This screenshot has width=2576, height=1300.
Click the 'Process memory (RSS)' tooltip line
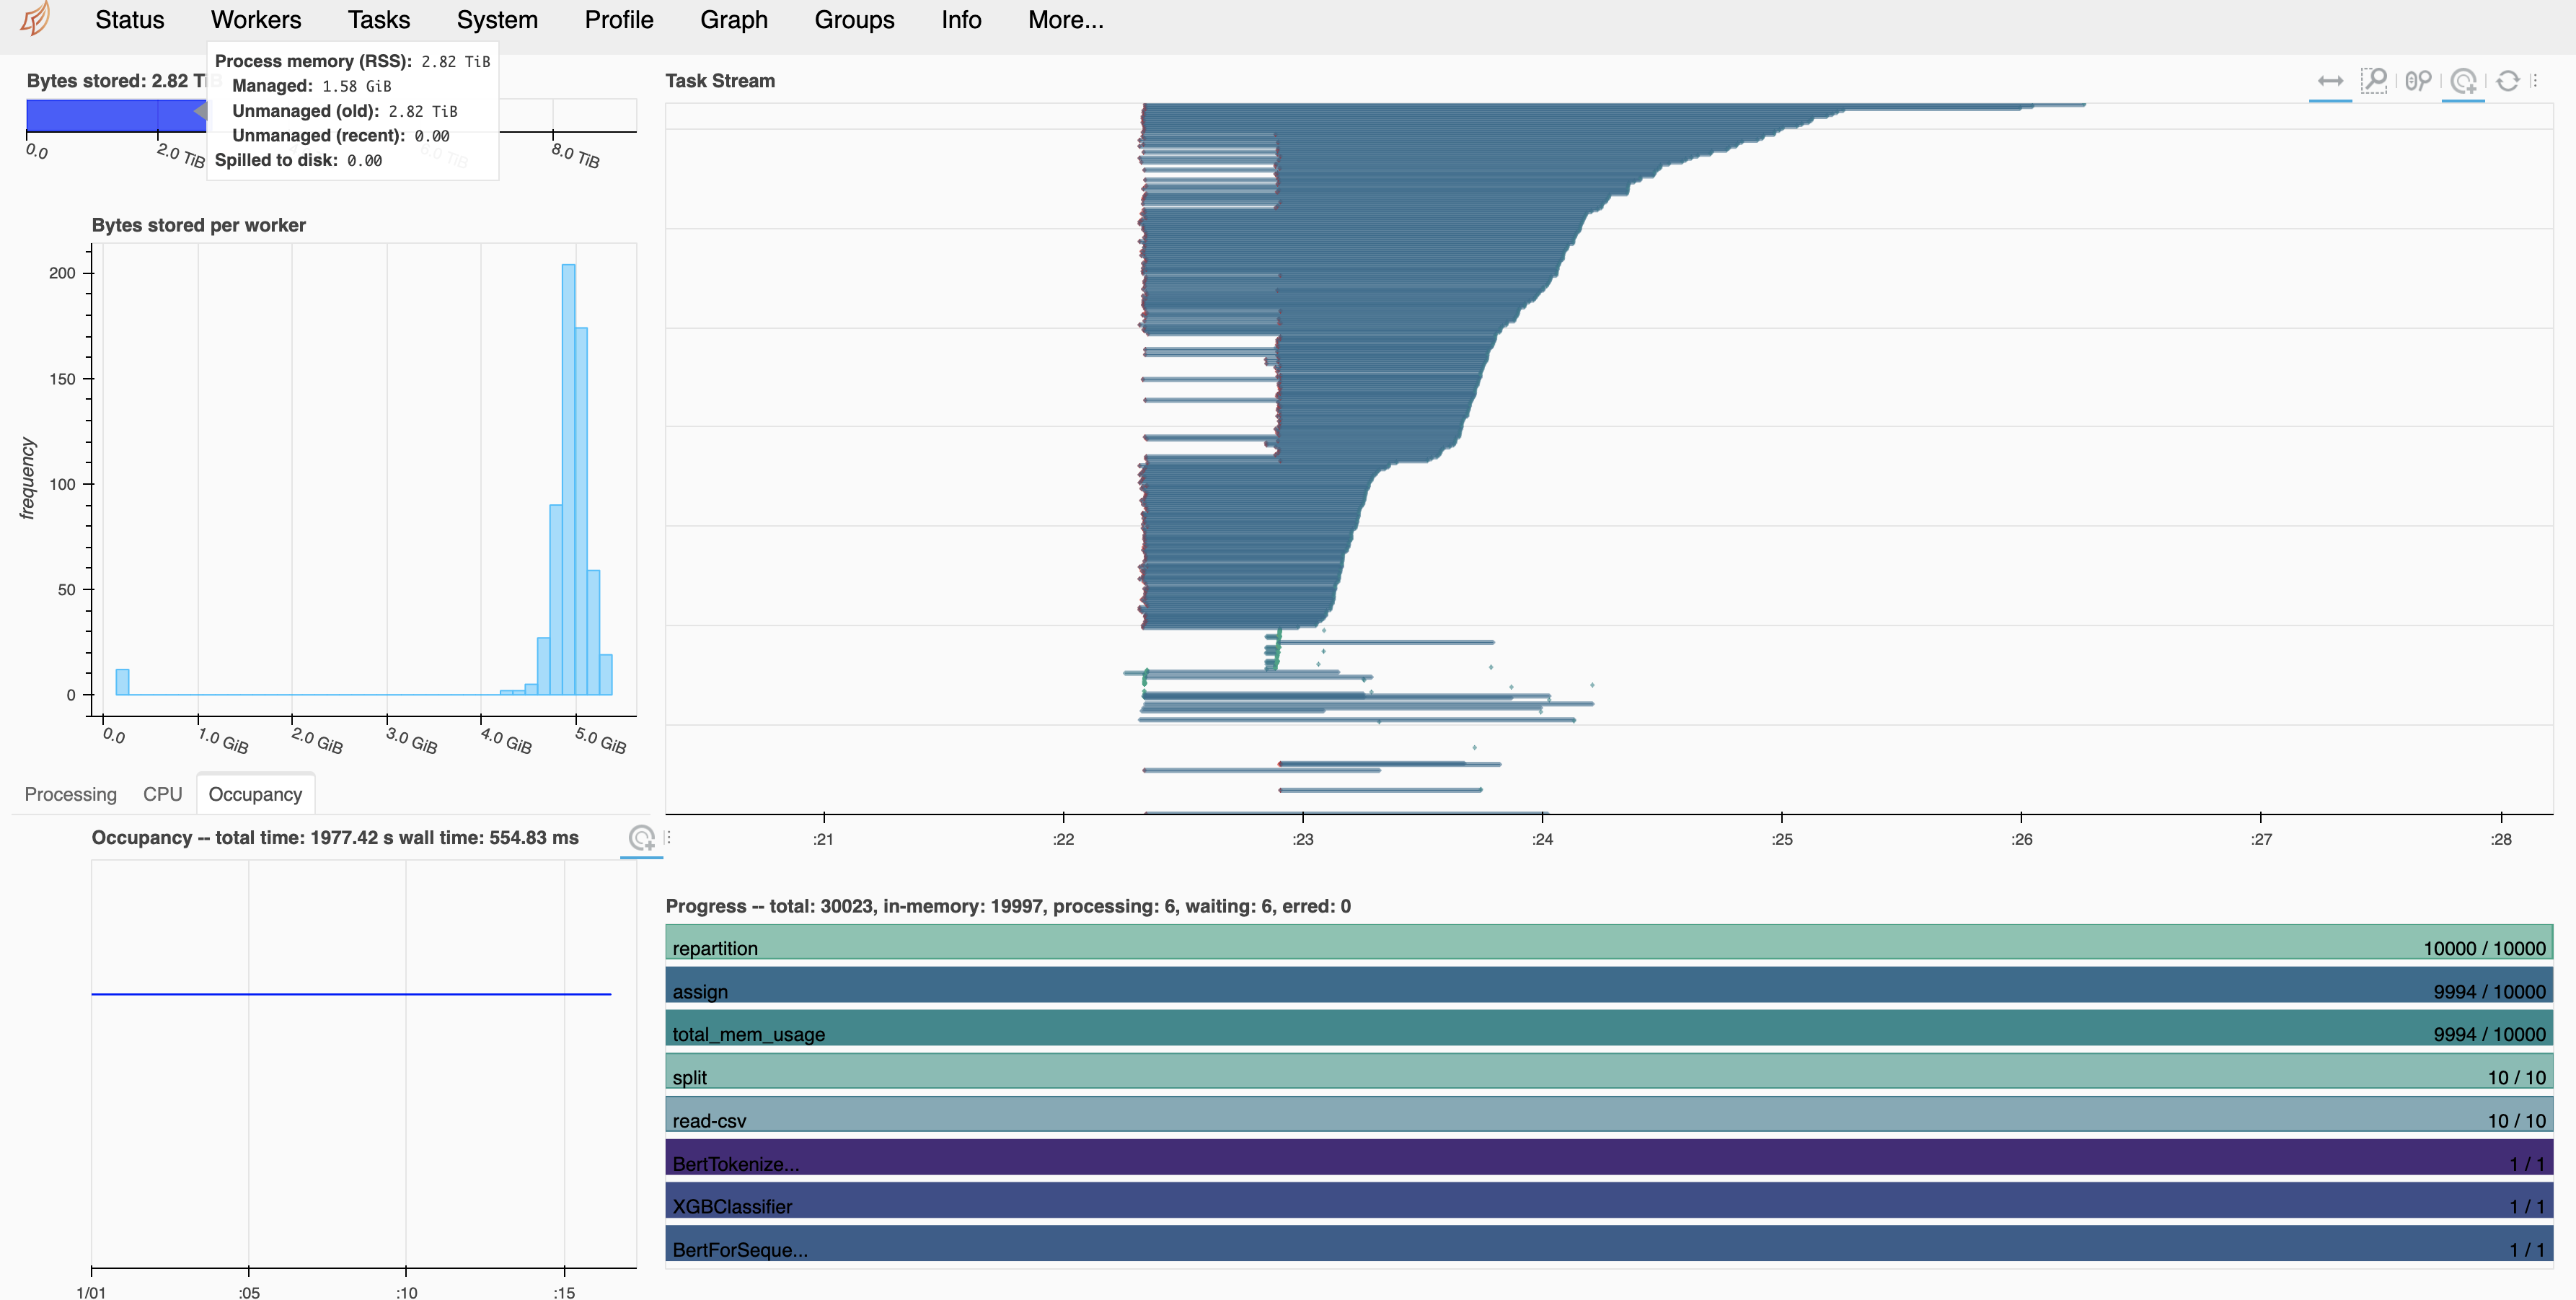point(352,61)
